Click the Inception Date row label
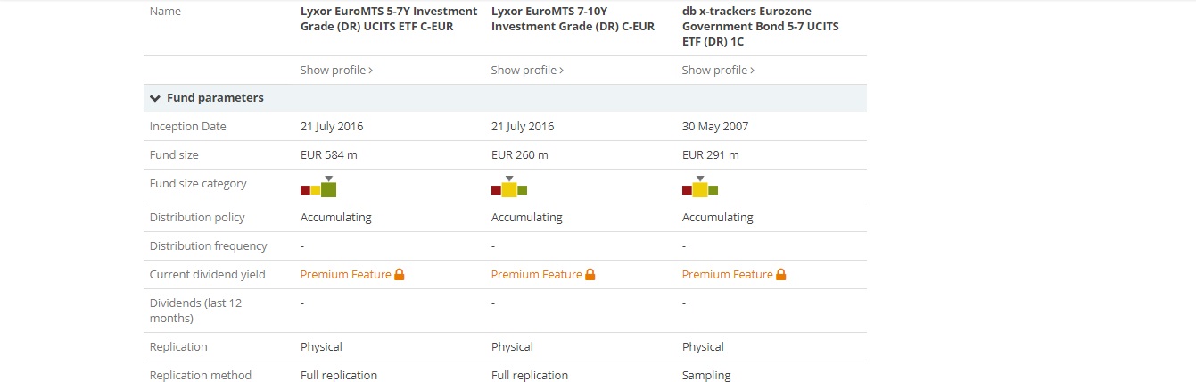Viewport: 1196px width, 382px height. pyautogui.click(x=188, y=127)
